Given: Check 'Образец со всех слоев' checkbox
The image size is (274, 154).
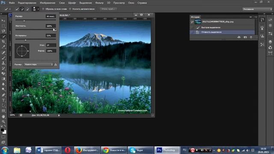Looking at the screenshot, I should (x=43, y=9).
